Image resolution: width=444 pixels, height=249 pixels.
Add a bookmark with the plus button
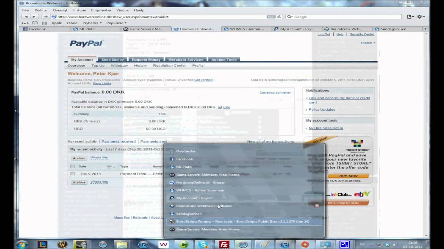(x=46, y=17)
